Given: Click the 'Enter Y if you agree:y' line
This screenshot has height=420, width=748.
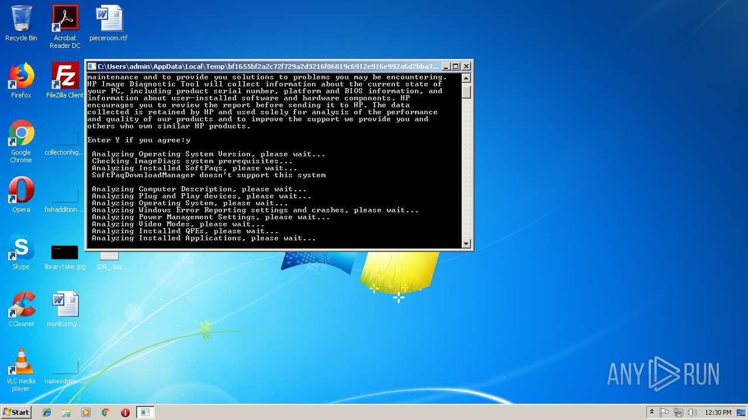Looking at the screenshot, I should 139,140.
